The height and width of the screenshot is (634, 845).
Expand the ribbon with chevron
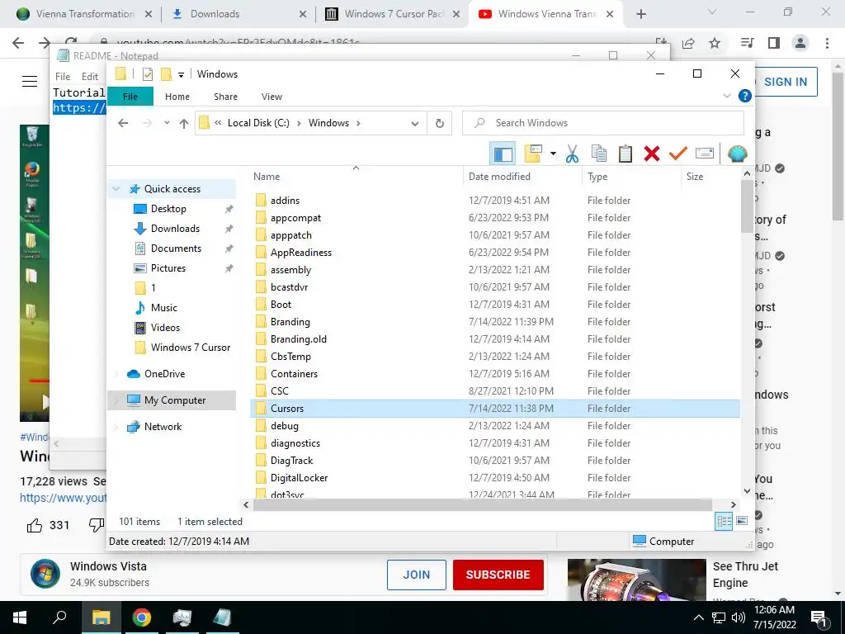(726, 96)
